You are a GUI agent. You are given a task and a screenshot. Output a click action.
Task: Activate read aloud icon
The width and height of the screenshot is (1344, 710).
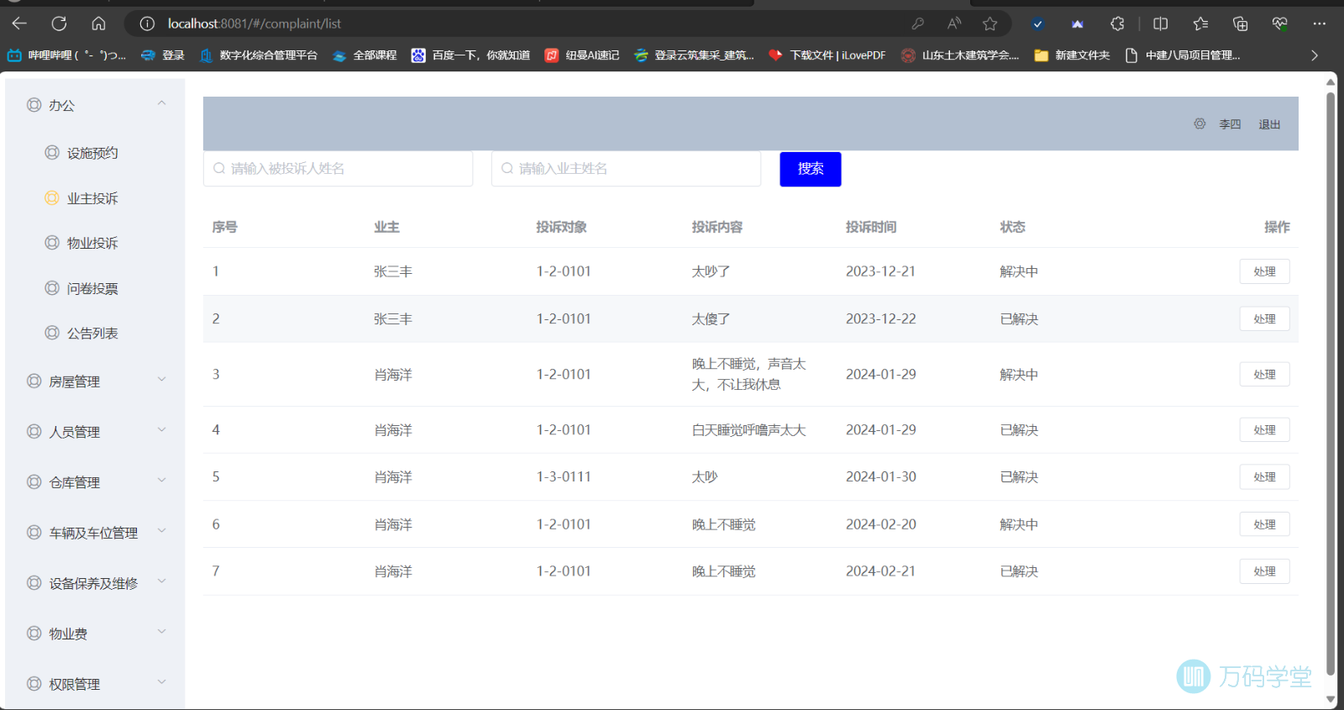[x=954, y=24]
